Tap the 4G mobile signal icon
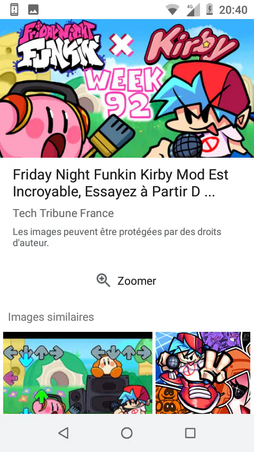Viewport: 254px width, 452px height. (193, 10)
